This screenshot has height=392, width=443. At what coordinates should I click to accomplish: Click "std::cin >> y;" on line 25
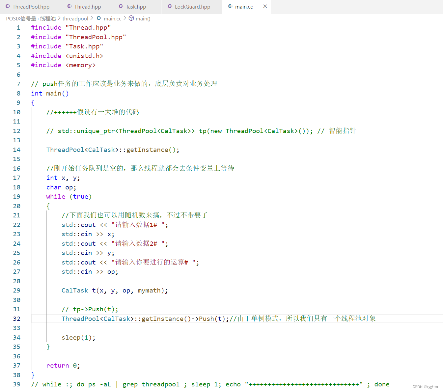click(x=88, y=253)
